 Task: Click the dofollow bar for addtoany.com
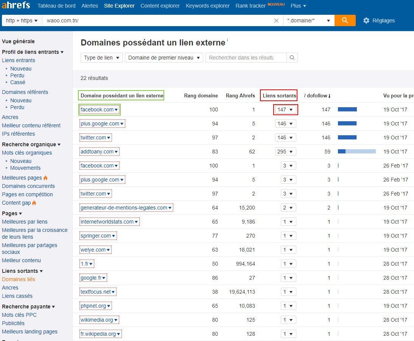coord(357,152)
